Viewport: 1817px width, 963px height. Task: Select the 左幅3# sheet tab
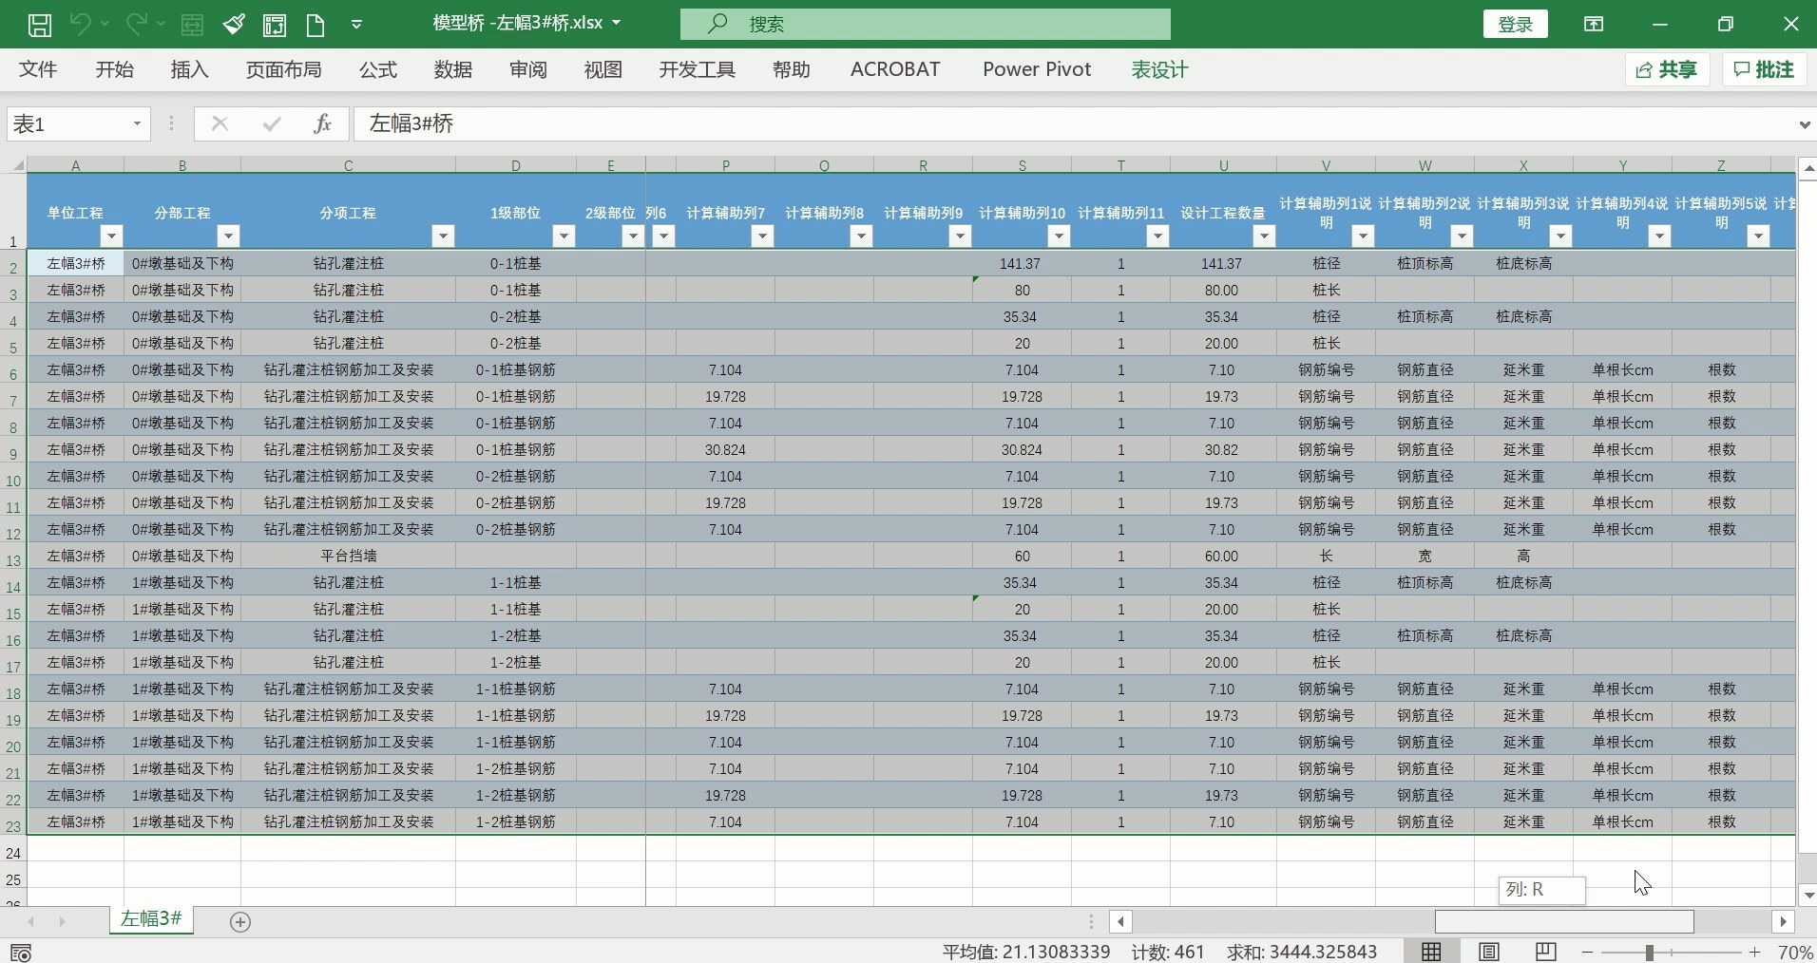(151, 918)
